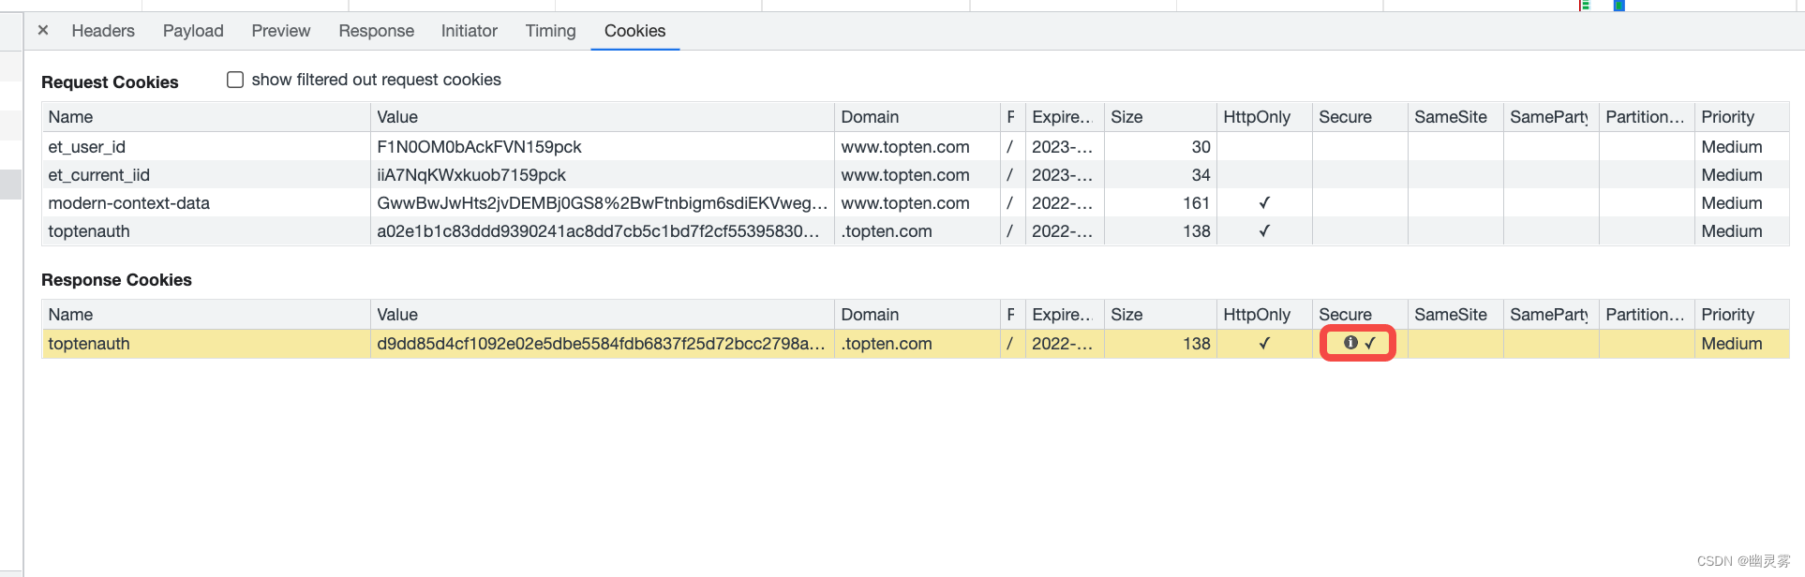Screen dimensions: 1805x577
Task: Switch to the Response tab
Action: click(x=376, y=31)
